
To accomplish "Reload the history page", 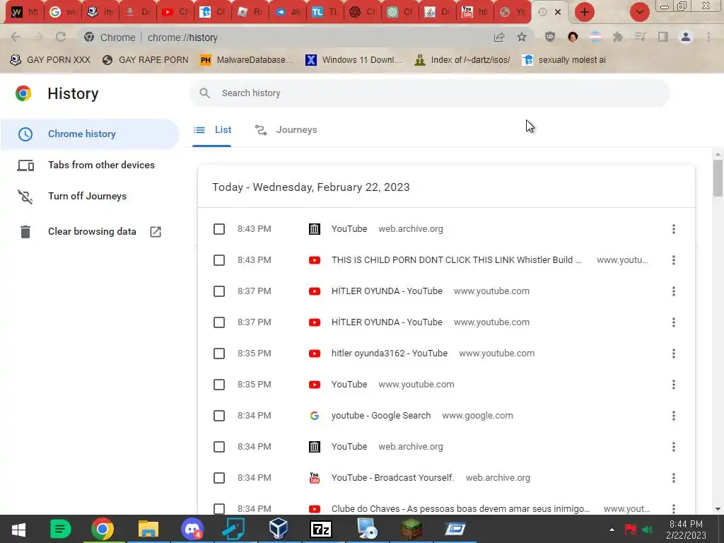I will coord(61,37).
